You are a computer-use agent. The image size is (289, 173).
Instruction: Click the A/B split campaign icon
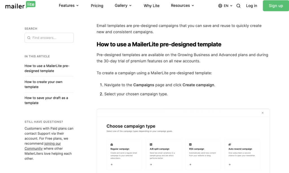pos(151,144)
